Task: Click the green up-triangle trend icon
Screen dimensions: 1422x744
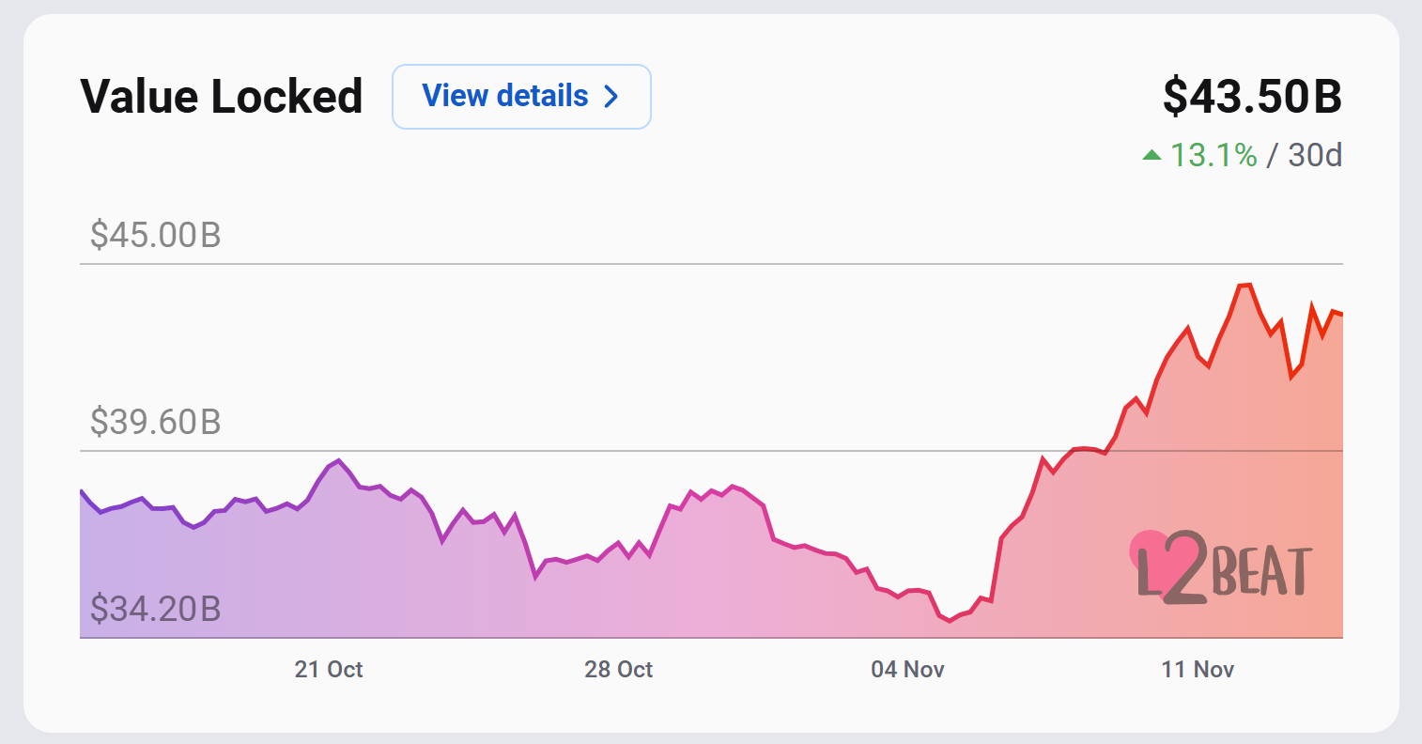Action: [1152, 155]
